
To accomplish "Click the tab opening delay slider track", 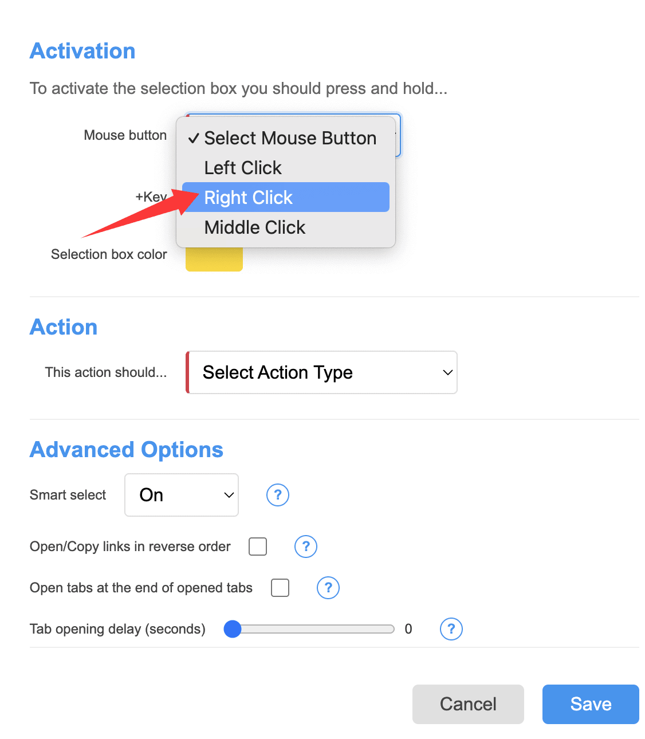I will (321, 629).
